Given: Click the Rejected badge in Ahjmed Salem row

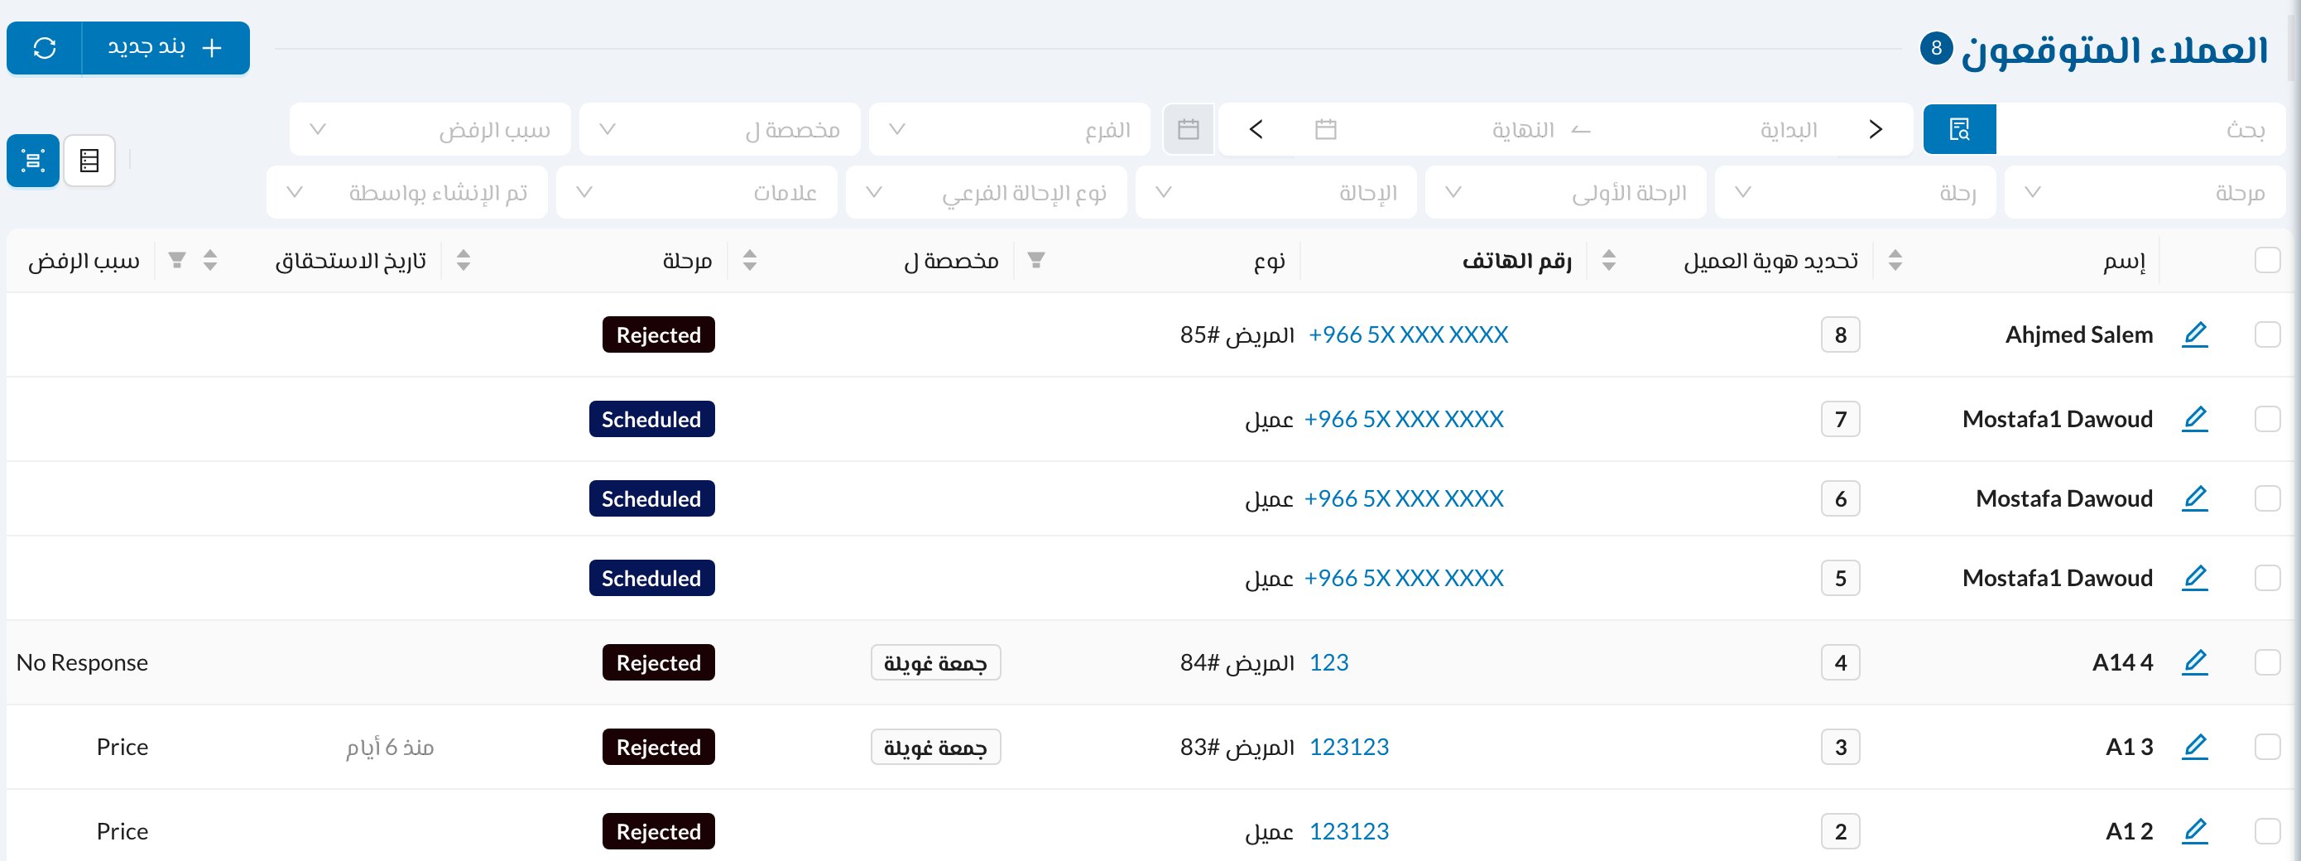Looking at the screenshot, I should pyautogui.click(x=658, y=335).
